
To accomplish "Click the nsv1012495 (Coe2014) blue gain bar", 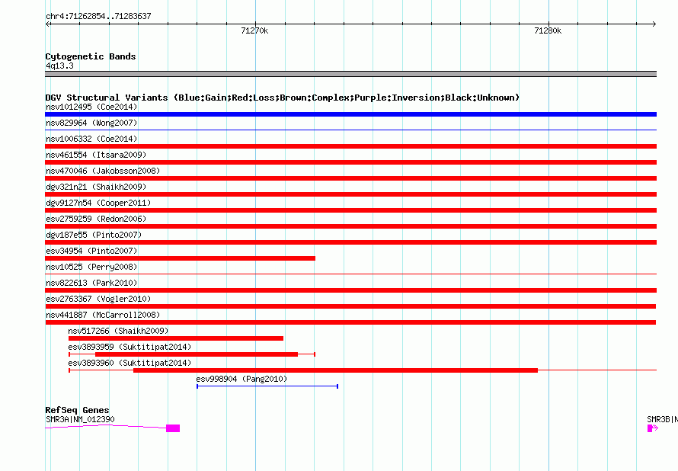I will click(350, 114).
